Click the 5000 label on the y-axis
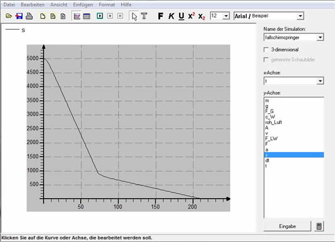The width and height of the screenshot is (335, 242). click(33, 58)
